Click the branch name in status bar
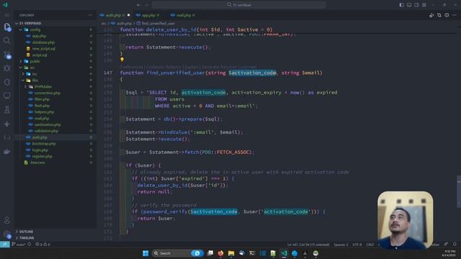 click(19, 245)
